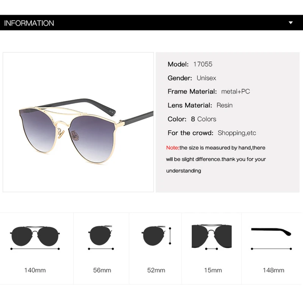The height and width of the screenshot is (303, 303).
Task: Click the Model 17055 text
Action: pyautogui.click(x=190, y=64)
